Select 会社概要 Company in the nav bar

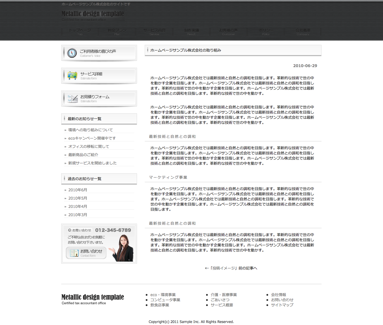click(x=303, y=32)
